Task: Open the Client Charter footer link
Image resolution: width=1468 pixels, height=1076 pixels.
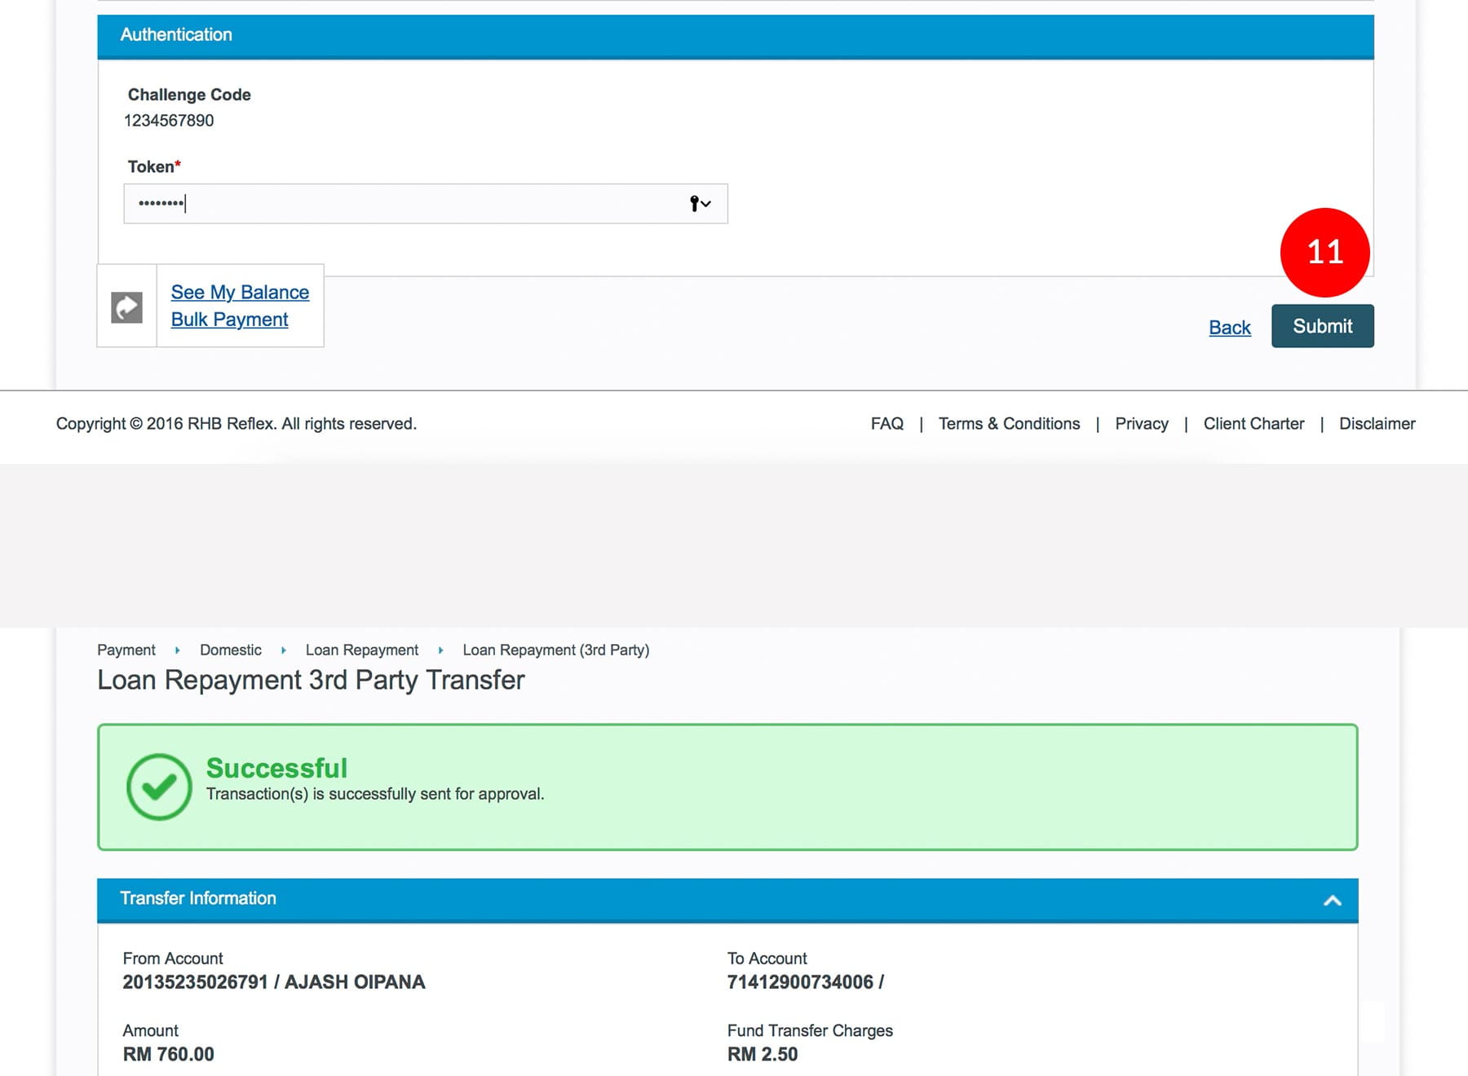Action: (x=1254, y=424)
